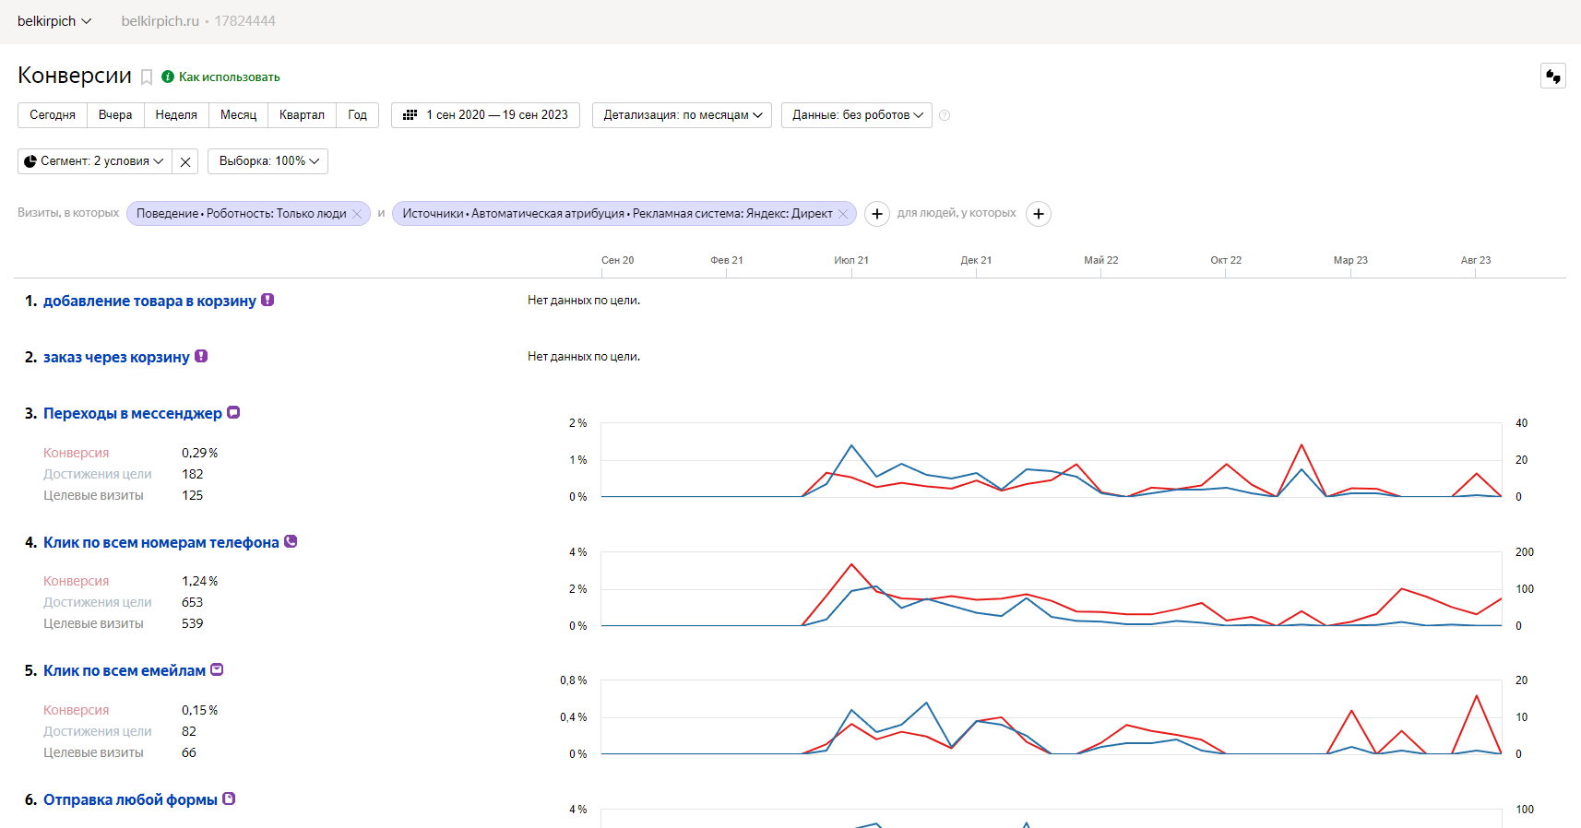The width and height of the screenshot is (1581, 828).
Task: Click the Клик по всем номерам телефона chart
Action: (x=1052, y=589)
